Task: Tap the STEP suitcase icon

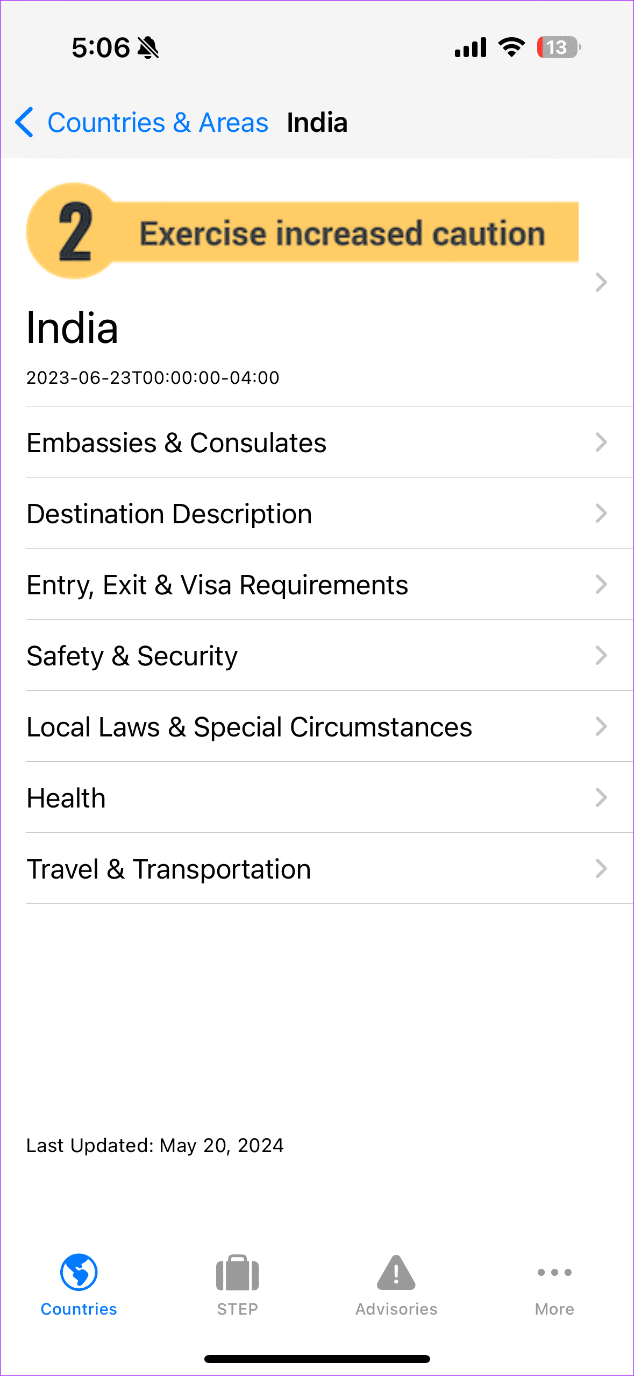Action: point(237,1273)
